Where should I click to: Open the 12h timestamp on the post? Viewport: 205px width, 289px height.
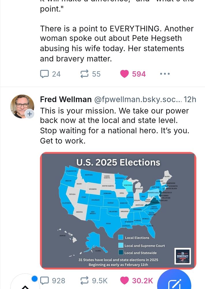[190, 100]
